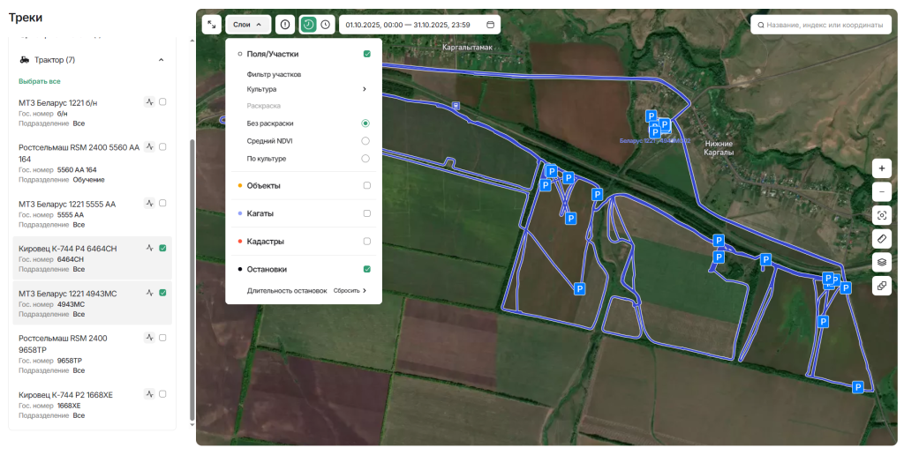Open the ruler measurement tool
Screen dimensions: 904x455
pyautogui.click(x=881, y=239)
